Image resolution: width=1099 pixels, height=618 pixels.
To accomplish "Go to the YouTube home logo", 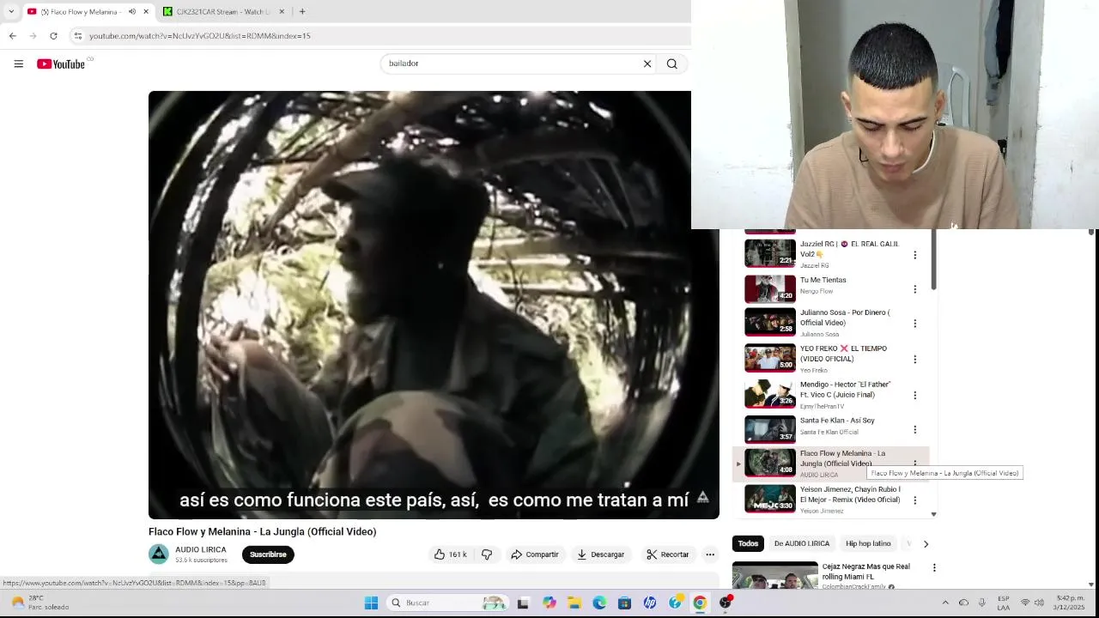I will 61,64.
